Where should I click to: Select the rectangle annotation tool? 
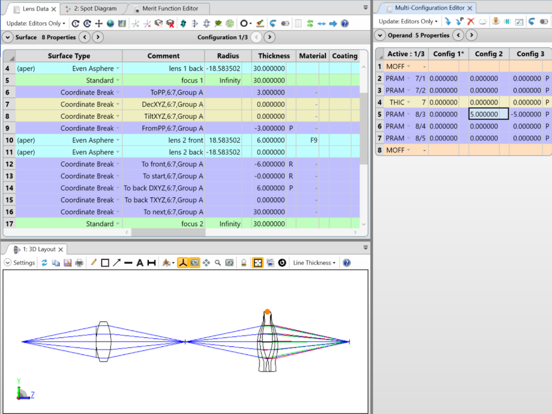click(105, 263)
